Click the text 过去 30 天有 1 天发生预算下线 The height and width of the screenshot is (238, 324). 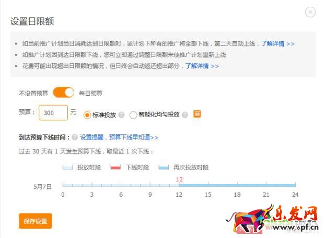click(x=60, y=151)
